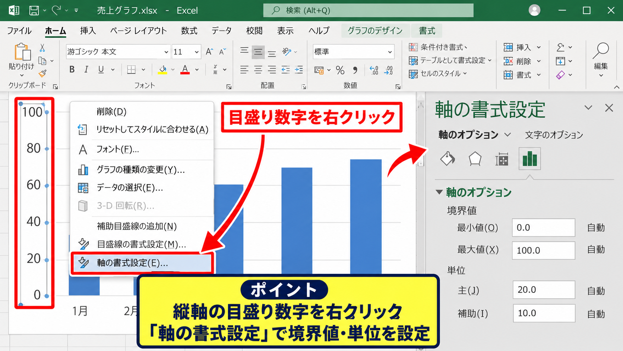Click the search box 検索 (Alt+Q)
The height and width of the screenshot is (351, 623).
[x=369, y=10]
